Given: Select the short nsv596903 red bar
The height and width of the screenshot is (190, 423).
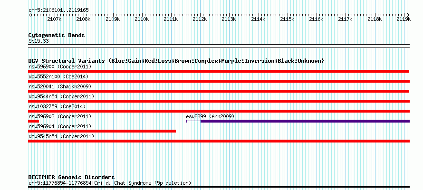Looking at the screenshot, I should click(33, 121).
